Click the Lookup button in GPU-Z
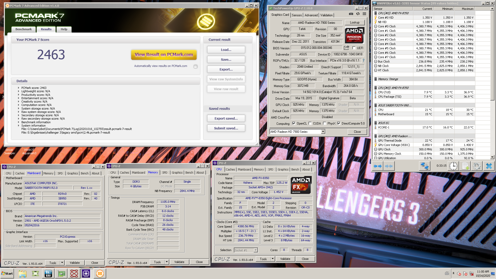The width and height of the screenshot is (496, 279). coord(354,22)
